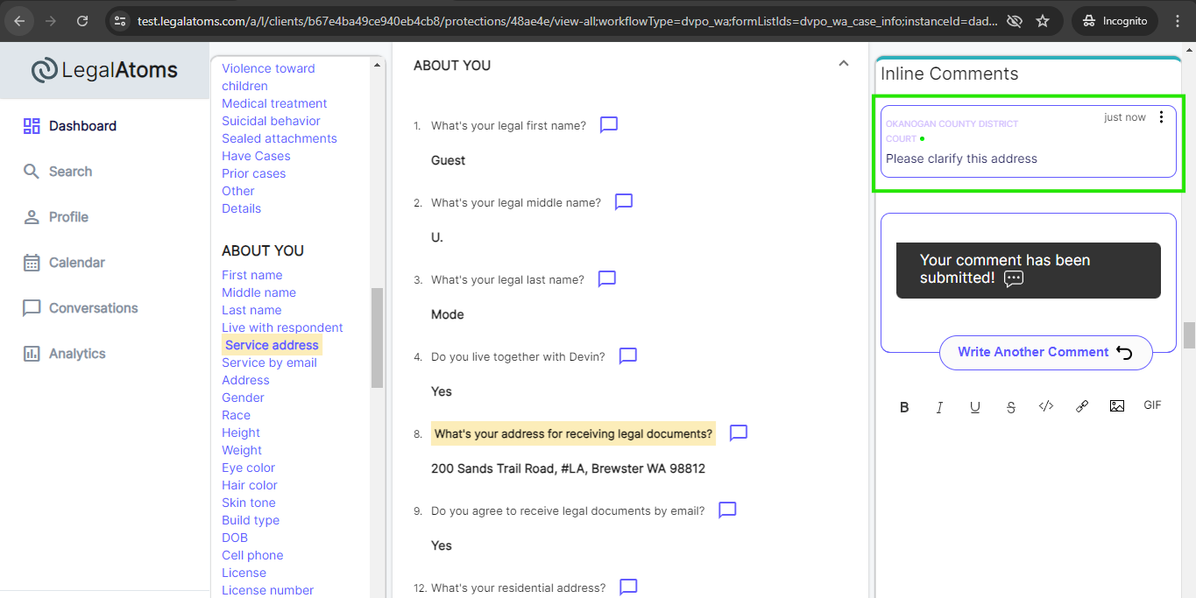Screen dimensions: 1196x598
Task: Reload the page with browser refresh icon
Action: coord(82,21)
